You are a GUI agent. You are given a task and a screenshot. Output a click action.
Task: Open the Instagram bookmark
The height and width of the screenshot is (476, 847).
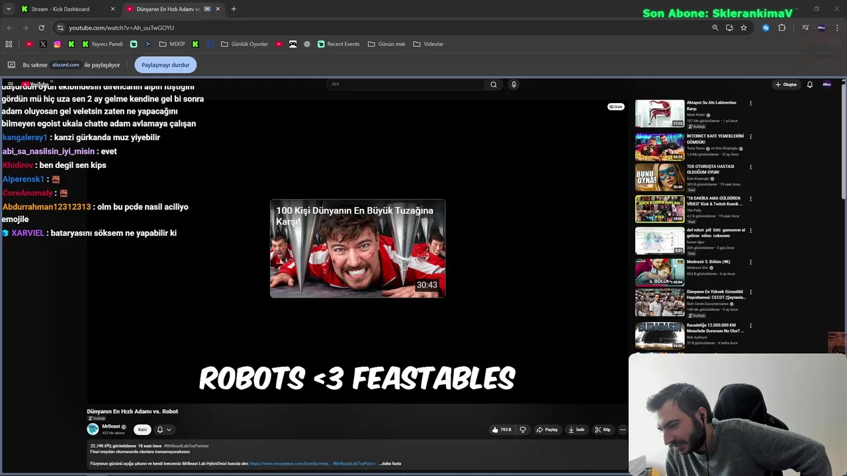[x=58, y=44]
